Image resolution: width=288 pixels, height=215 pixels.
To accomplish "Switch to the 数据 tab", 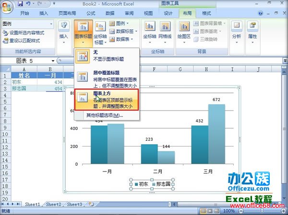I will click(x=110, y=13).
